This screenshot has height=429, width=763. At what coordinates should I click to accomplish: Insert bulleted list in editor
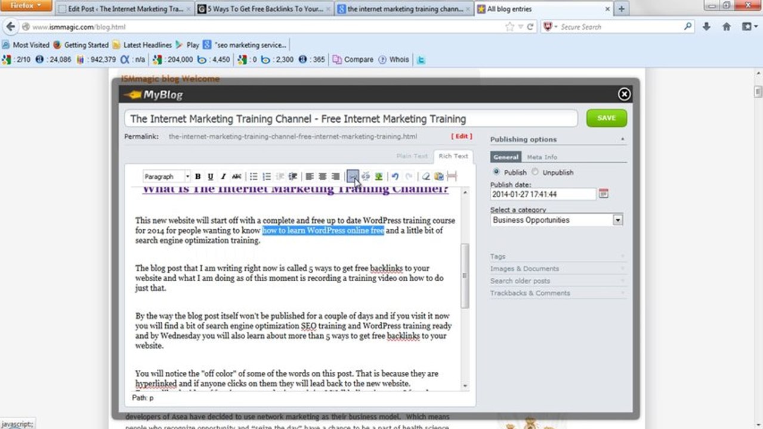click(x=254, y=176)
